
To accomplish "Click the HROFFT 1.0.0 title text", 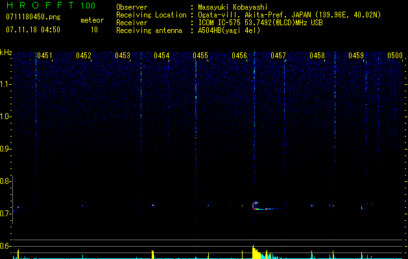I will tap(51, 5).
